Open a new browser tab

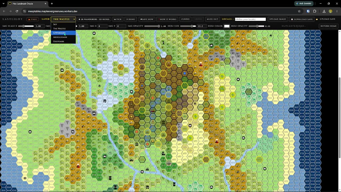pos(52,3)
